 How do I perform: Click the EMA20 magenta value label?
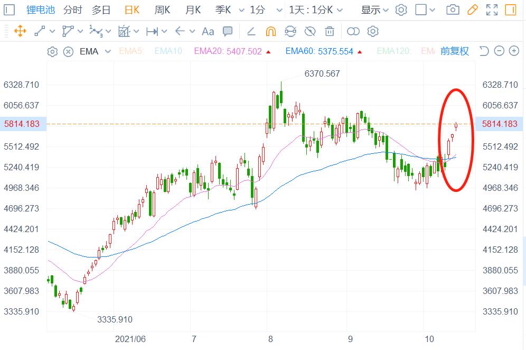(228, 51)
